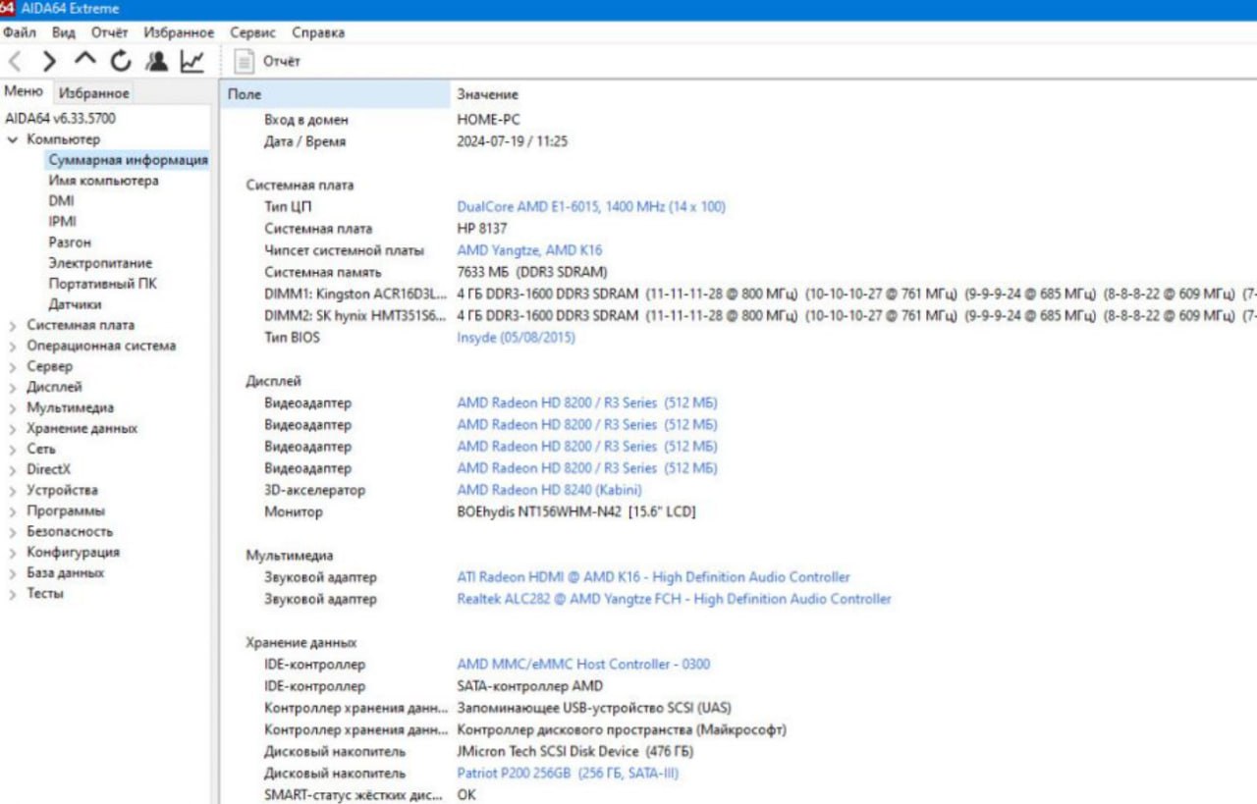Select Устройства in the tree
Viewport: 1257px width, 804px height.
(x=62, y=490)
